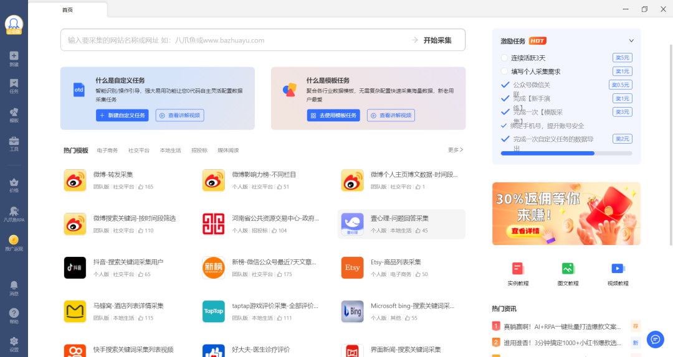Open the 30%返佣 promotion banner
Screen dimensions: 673x357
(566, 214)
